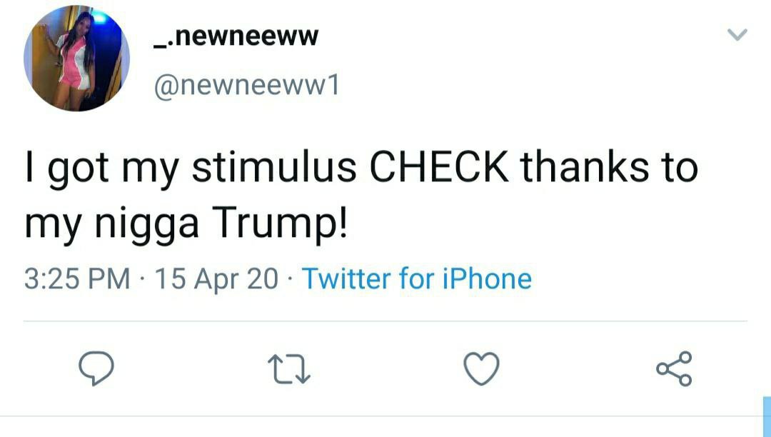Open the tweet options chevron menu
Screen dimensions: 771x437
739,35
